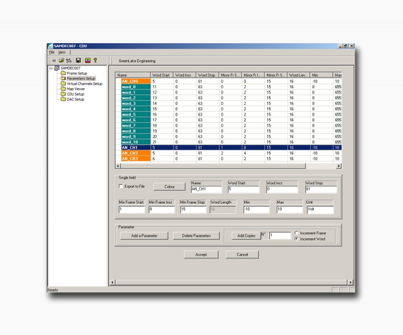Click the yellow help question mark icon
The image size is (403, 335).
click(95, 60)
